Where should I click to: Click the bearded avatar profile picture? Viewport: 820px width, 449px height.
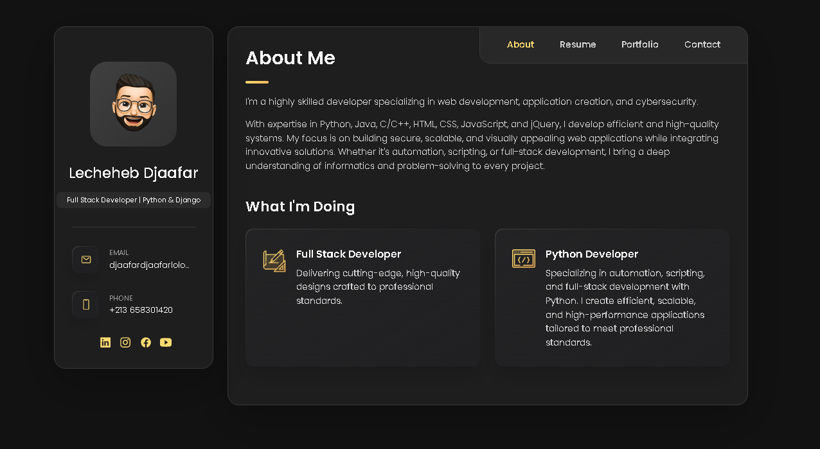pyautogui.click(x=133, y=104)
